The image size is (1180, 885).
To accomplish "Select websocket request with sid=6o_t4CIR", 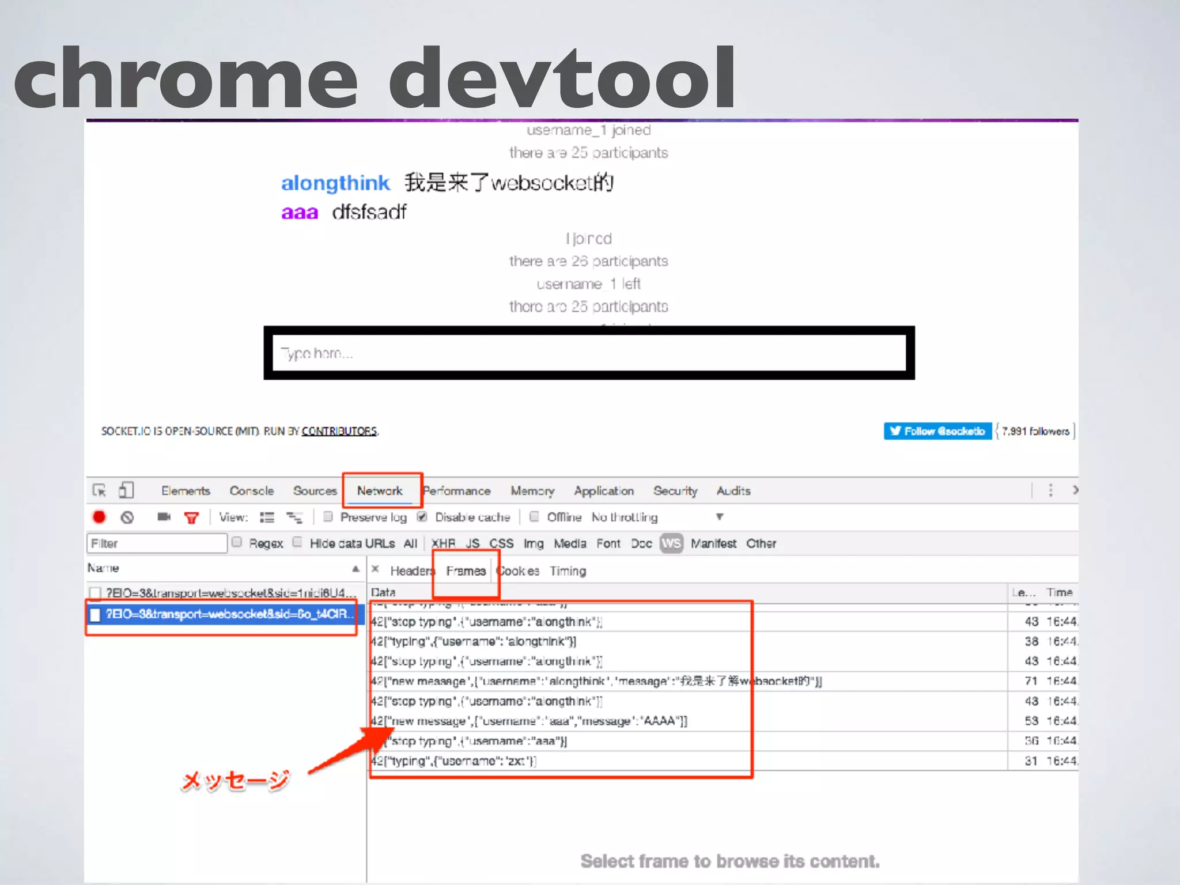I will coord(225,614).
